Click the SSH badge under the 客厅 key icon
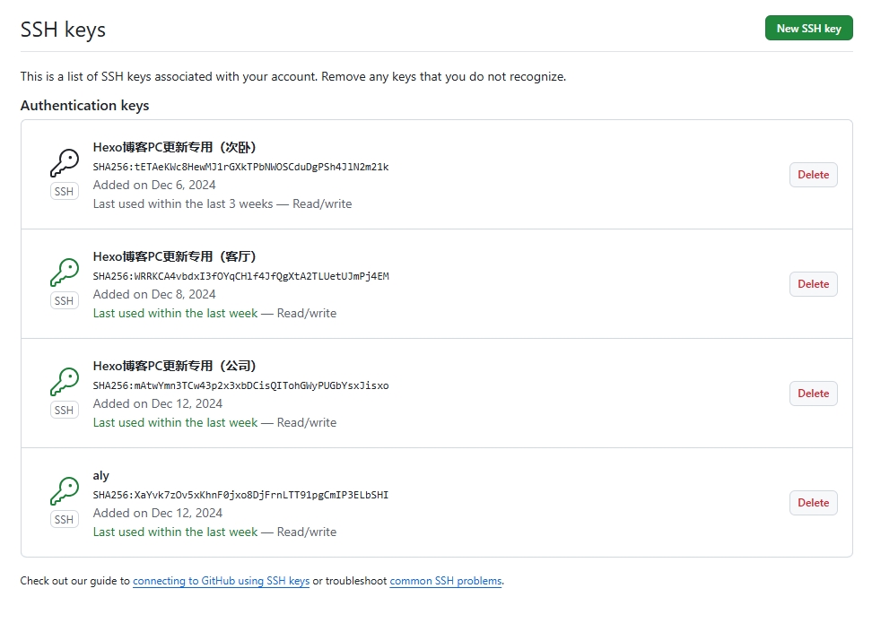Screen dimensions: 872x623 (x=64, y=300)
